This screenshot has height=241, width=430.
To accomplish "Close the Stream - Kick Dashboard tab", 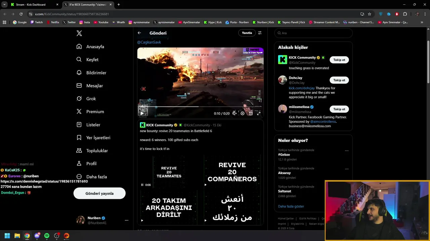I will click(x=57, y=5).
